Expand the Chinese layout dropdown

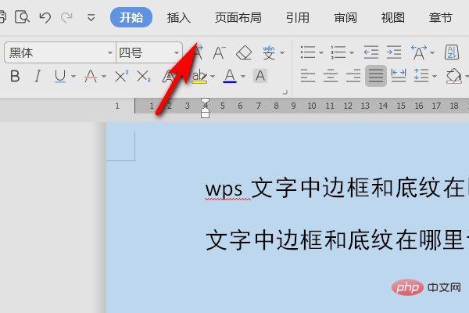coord(432,52)
